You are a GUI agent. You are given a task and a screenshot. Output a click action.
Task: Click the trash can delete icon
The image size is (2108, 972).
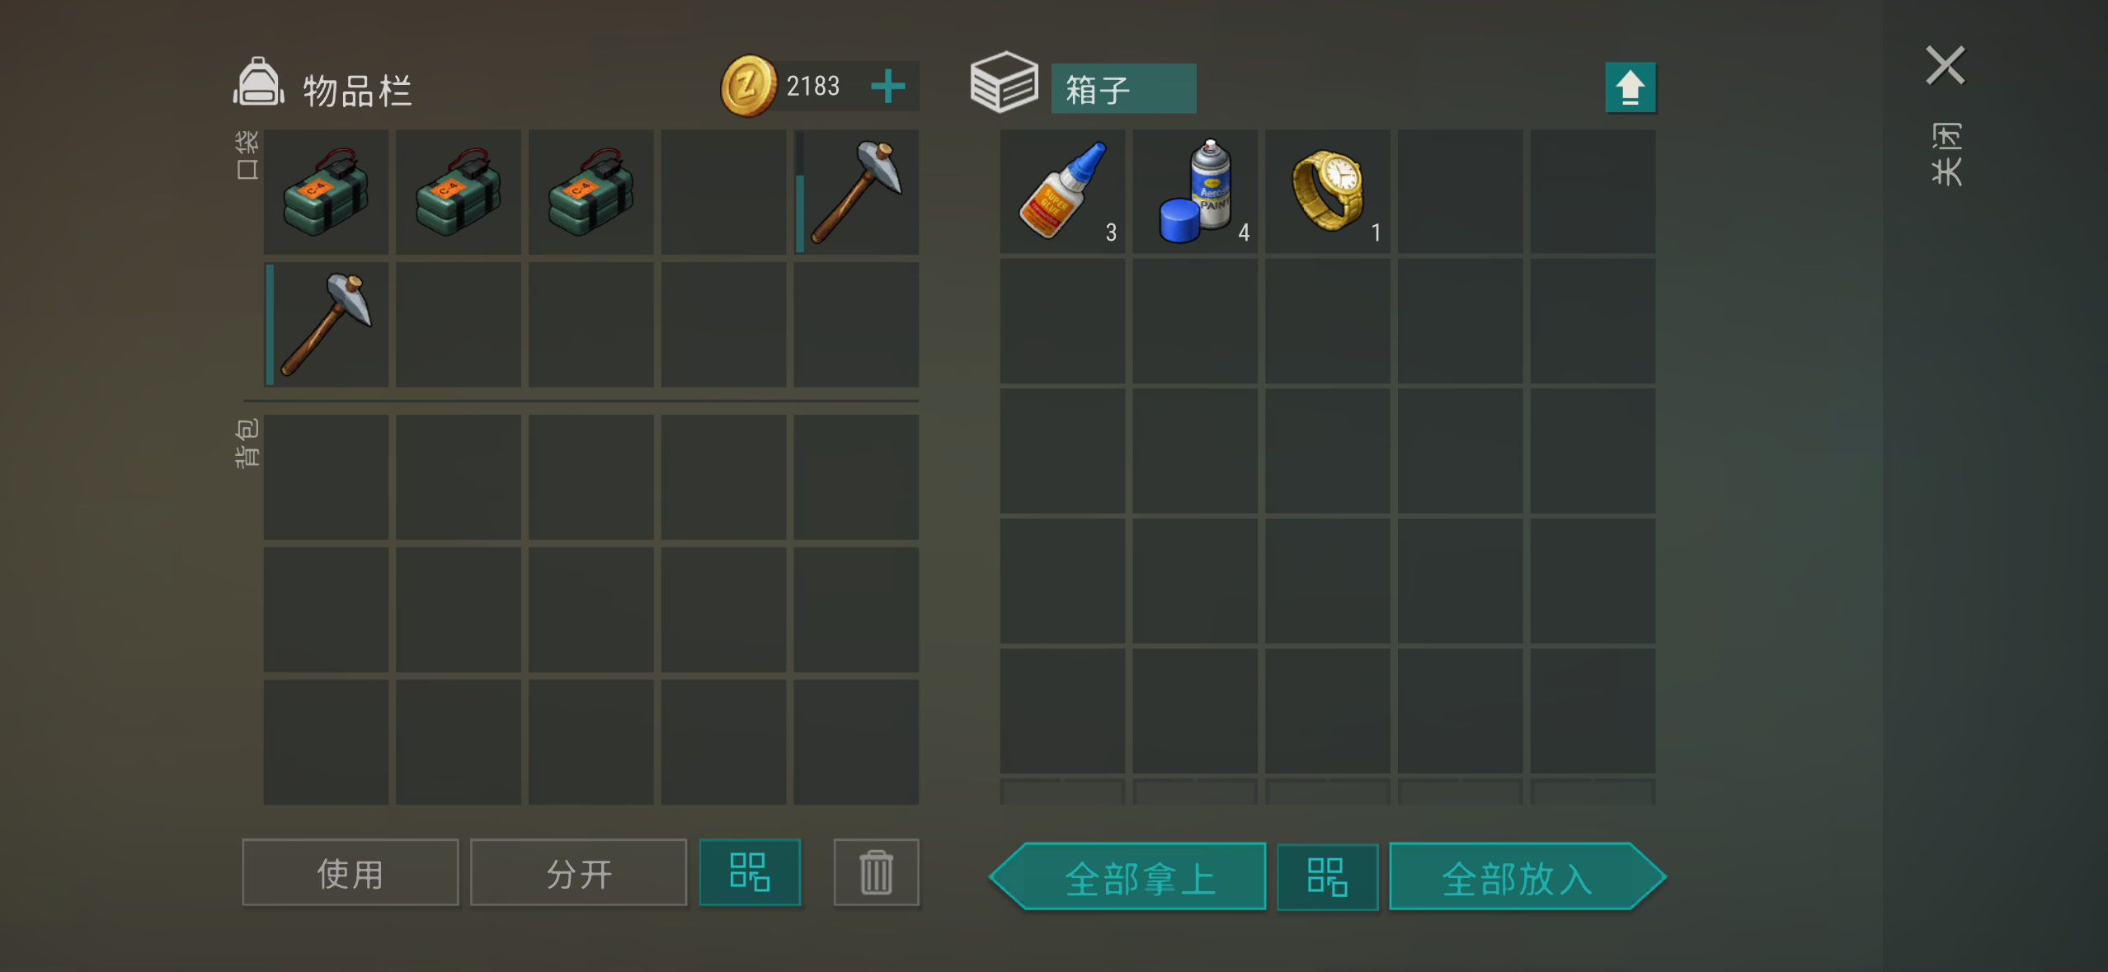pos(876,872)
